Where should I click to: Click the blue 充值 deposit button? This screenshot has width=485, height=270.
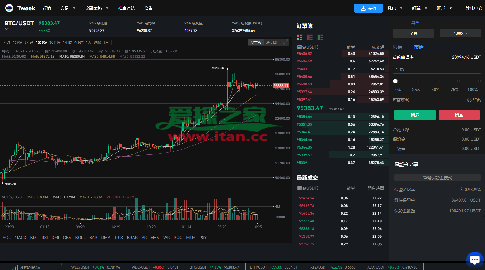point(368,8)
